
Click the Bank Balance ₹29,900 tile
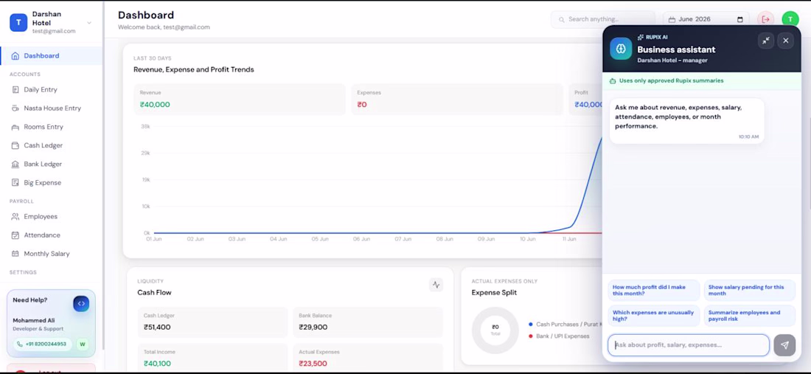[x=368, y=322]
